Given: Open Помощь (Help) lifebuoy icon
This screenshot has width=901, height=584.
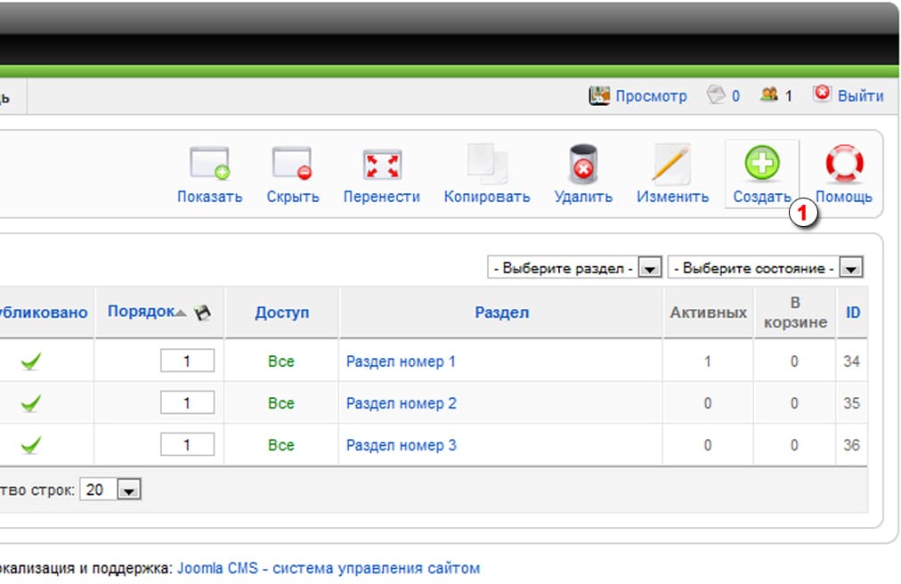Looking at the screenshot, I should (843, 166).
